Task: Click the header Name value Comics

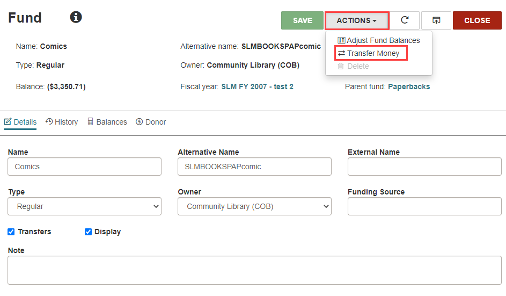Action: point(54,46)
